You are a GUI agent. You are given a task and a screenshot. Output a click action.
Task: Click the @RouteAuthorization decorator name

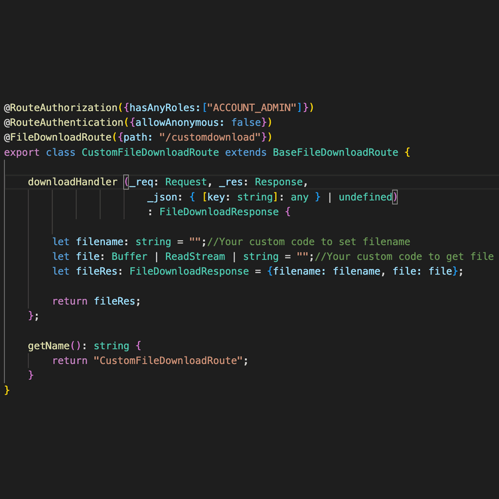coord(61,108)
